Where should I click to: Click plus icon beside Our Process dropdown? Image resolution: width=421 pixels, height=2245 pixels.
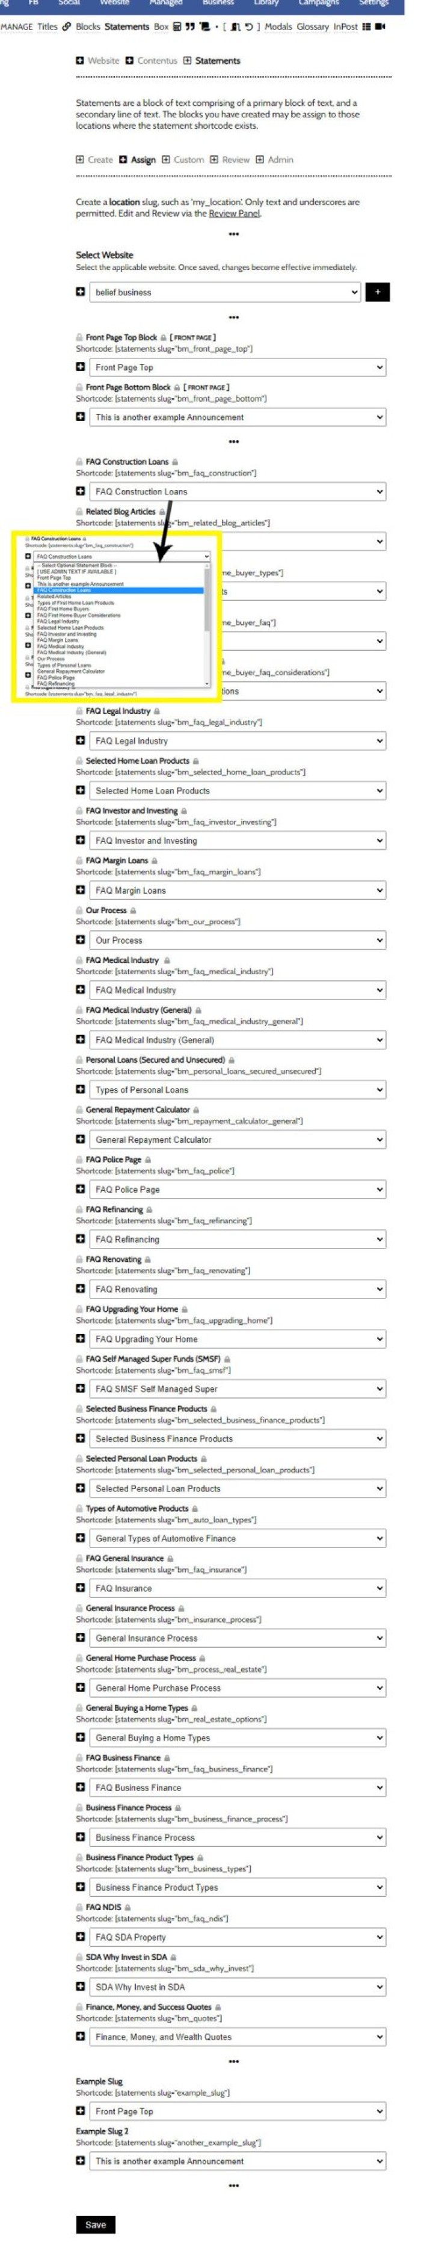tap(81, 941)
